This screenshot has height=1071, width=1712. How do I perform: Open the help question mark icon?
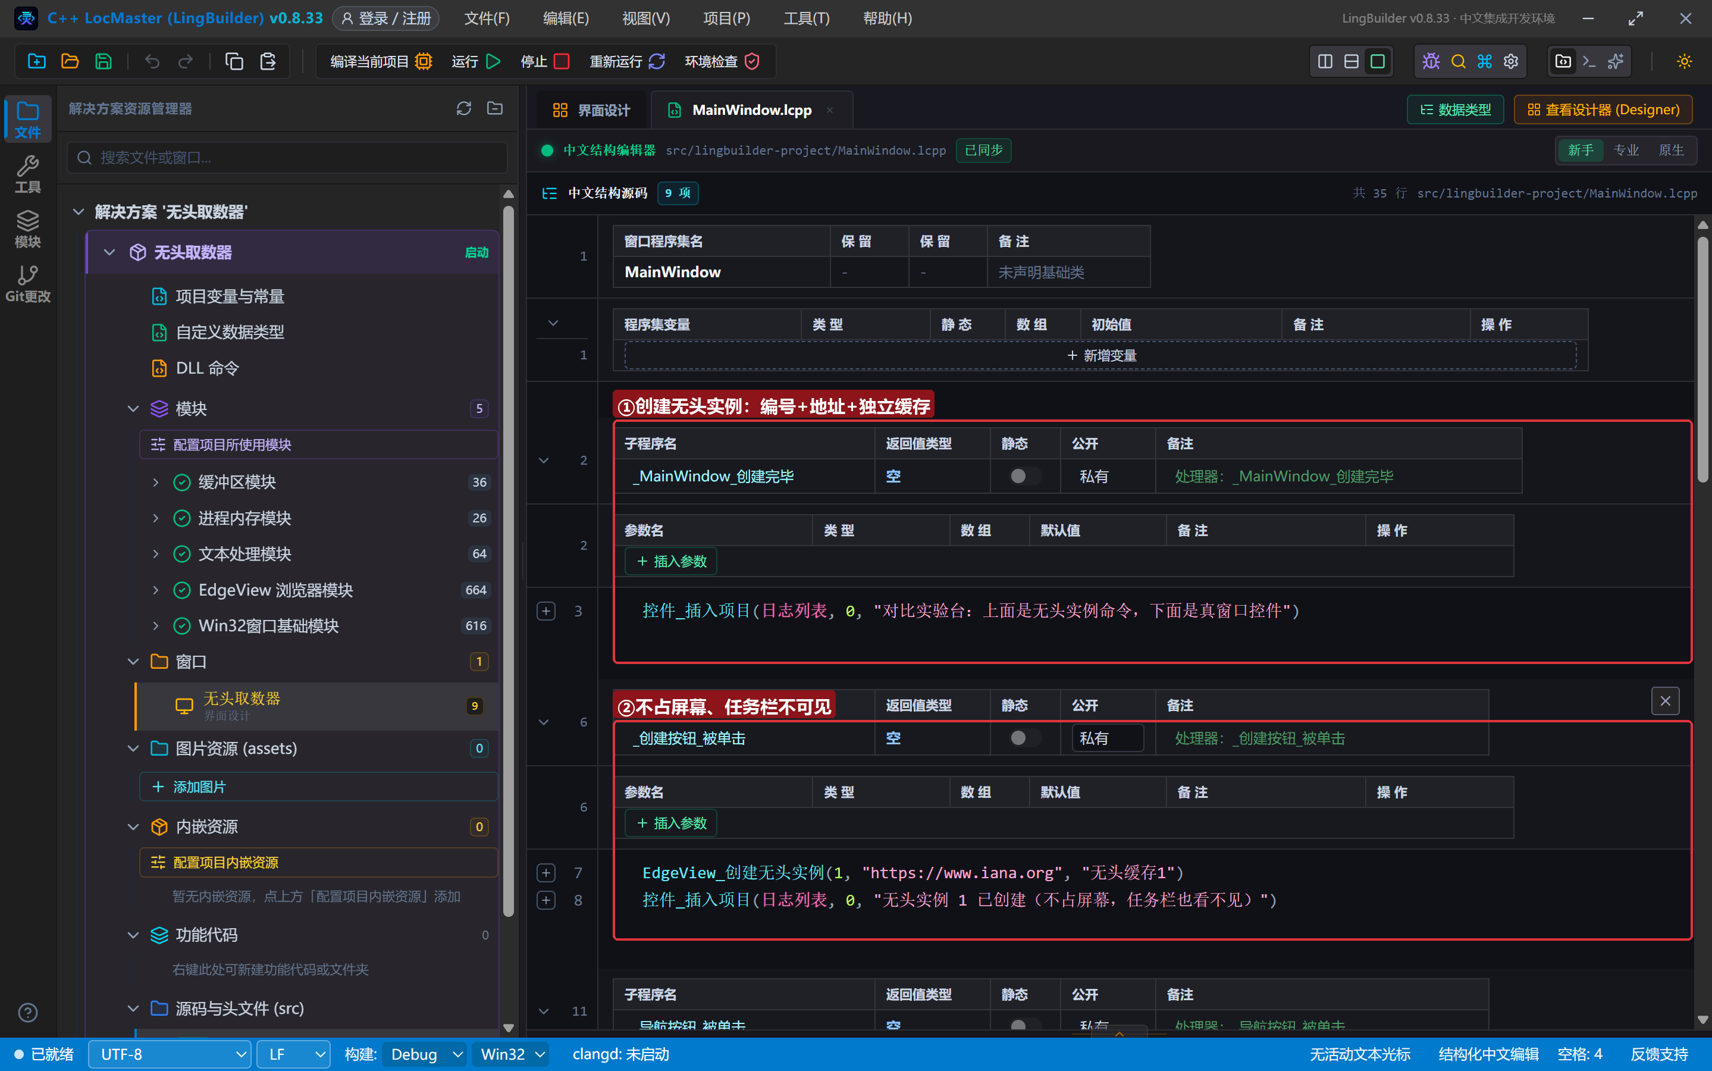(27, 1013)
